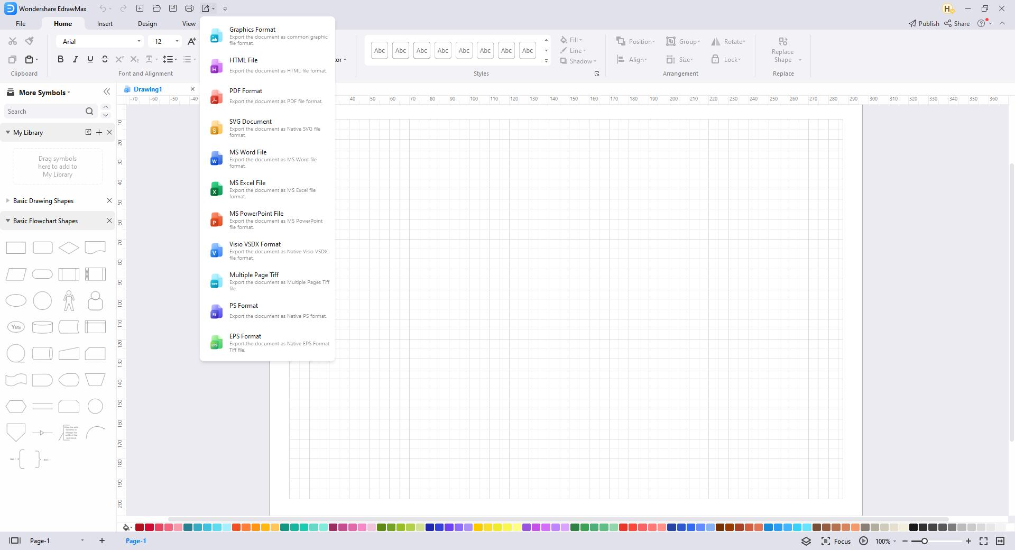
Task: Open the Design ribbon tab
Action: click(x=147, y=24)
